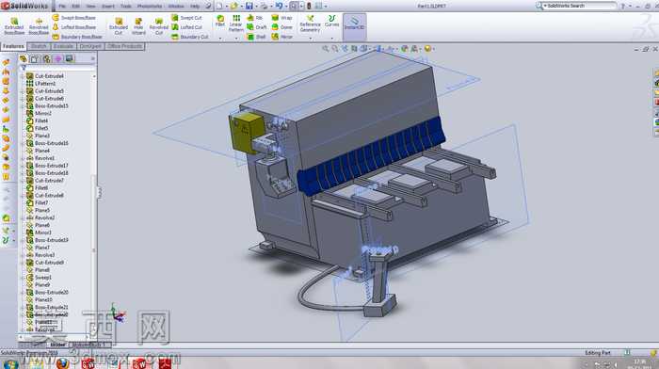Open the Help menu
The image size is (659, 369).
(x=195, y=7)
